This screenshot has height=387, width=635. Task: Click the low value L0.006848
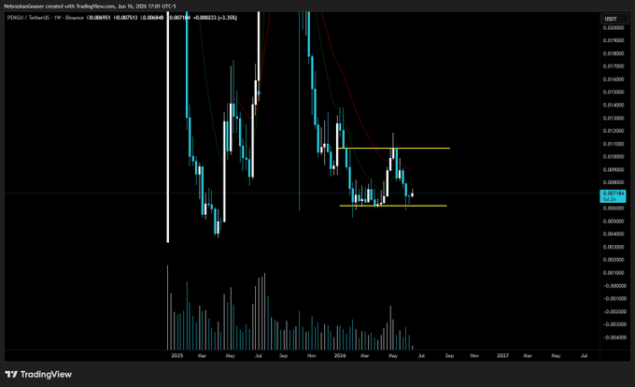(x=152, y=18)
